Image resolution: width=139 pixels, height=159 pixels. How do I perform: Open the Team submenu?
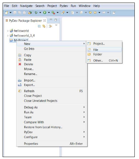pyautogui.click(x=52, y=117)
